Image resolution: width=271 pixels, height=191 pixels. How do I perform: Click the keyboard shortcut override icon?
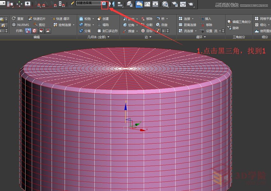pos(27,4)
